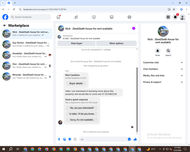Open Task View on the taskbar
This screenshot has width=190, height=152.
(x=18, y=149)
